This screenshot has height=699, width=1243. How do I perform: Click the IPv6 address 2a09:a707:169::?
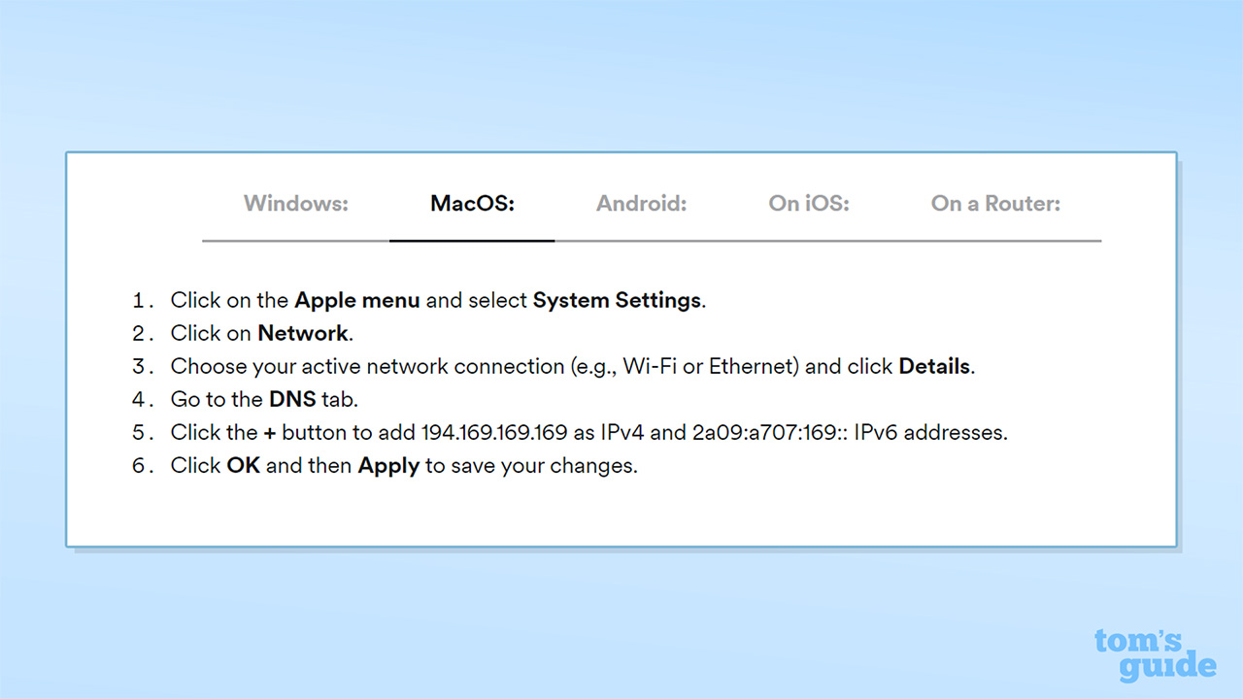point(770,432)
